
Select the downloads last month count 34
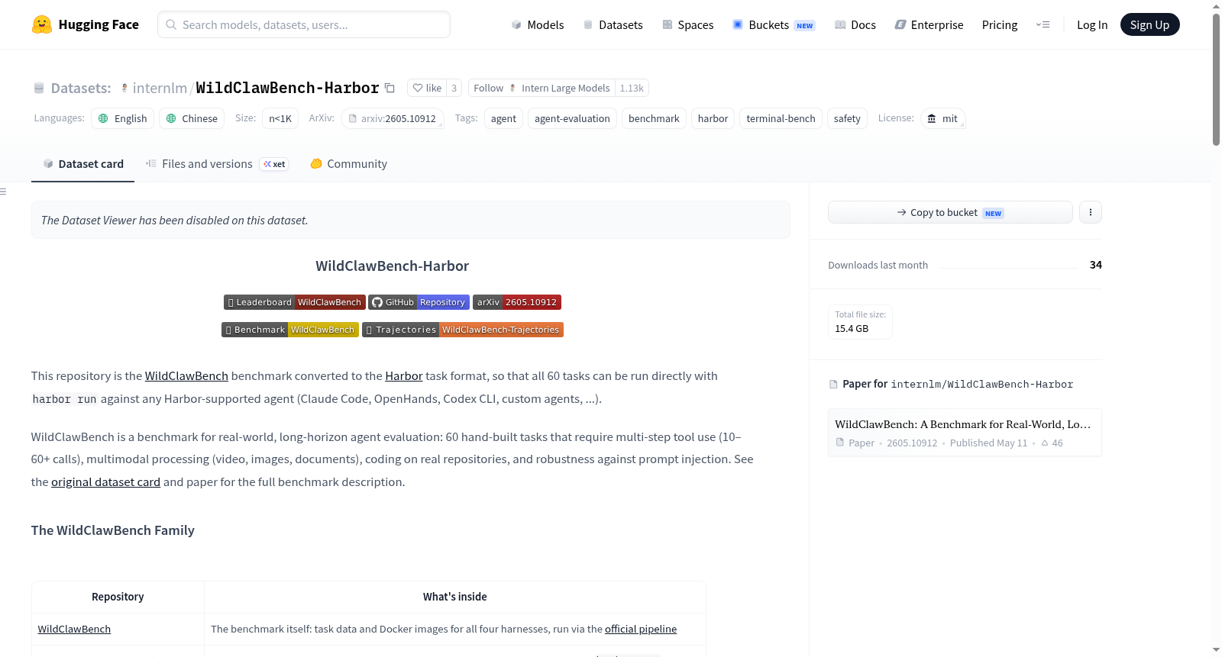pos(1096,265)
